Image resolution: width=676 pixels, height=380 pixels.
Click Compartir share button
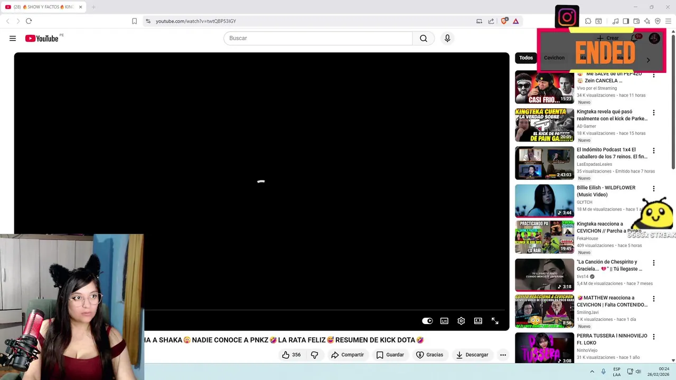tap(347, 355)
